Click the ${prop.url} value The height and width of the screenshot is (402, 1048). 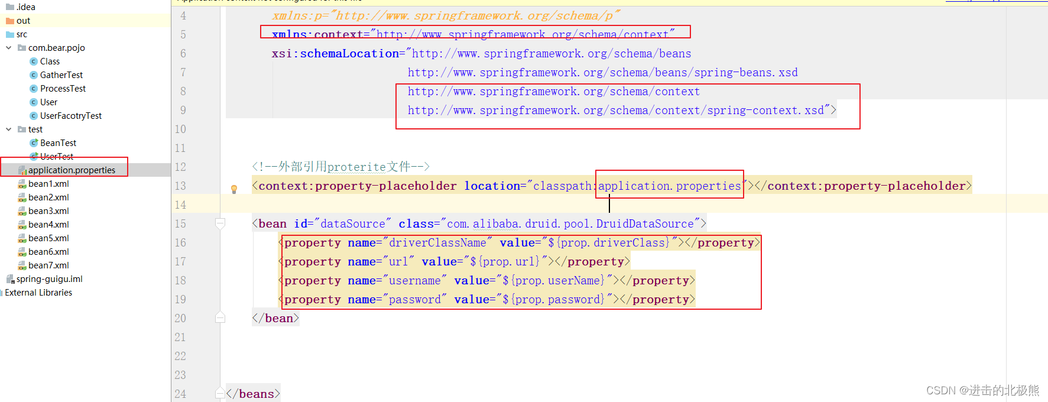click(x=505, y=261)
